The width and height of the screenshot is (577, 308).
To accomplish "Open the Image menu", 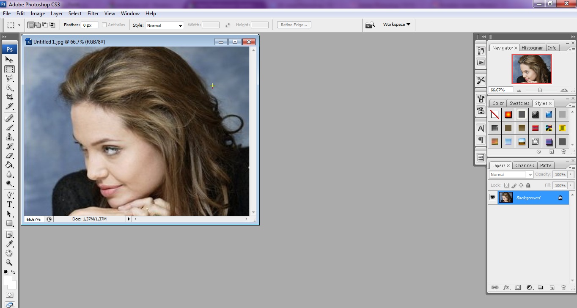I will (38, 14).
